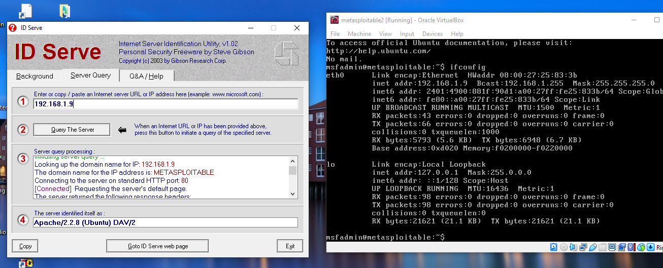663x268 pixels.
Task: Select the Edge folder icon on desktop
Action: [65, 11]
